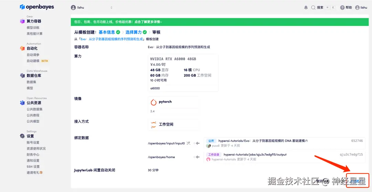The image size is (372, 192).
Task: Click dataset ID 652746
Action: [x=357, y=141]
